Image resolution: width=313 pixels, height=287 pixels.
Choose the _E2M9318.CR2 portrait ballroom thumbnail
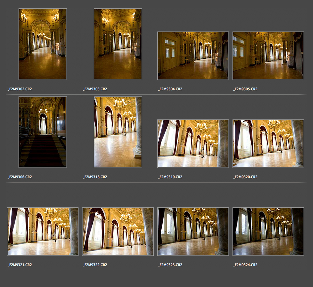(x=118, y=132)
